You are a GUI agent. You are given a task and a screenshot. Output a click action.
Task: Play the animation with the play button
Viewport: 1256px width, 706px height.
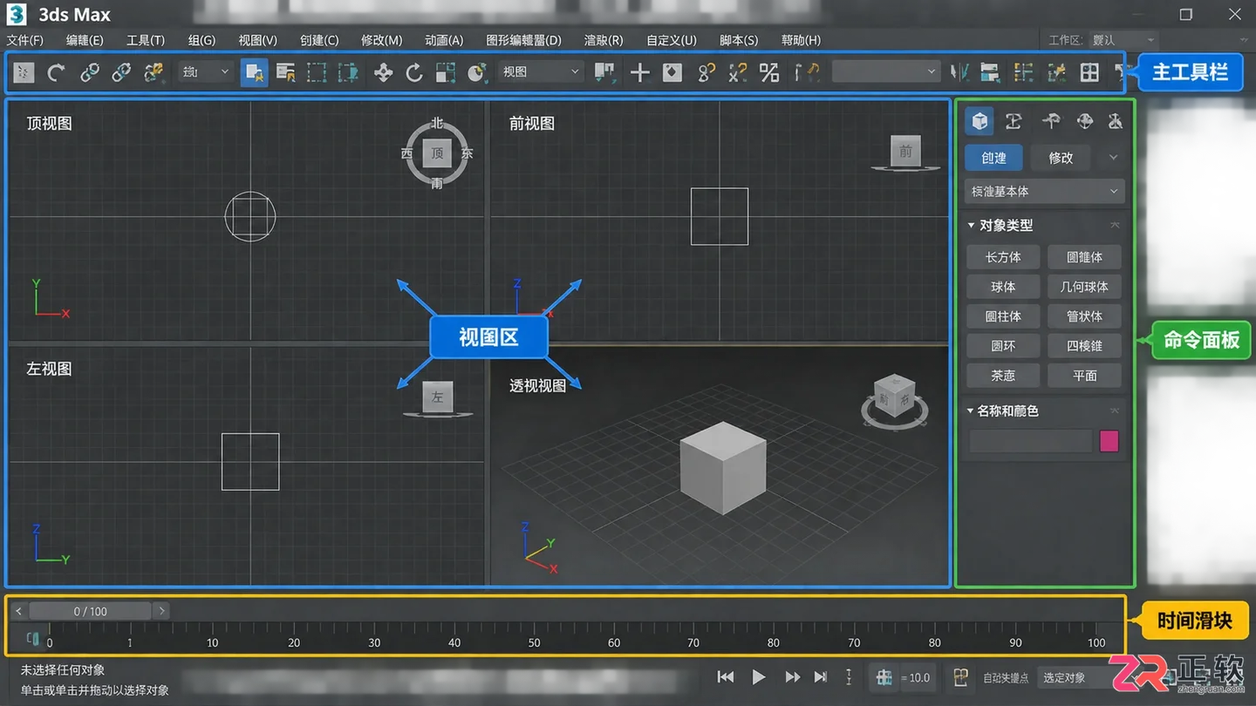tap(758, 677)
